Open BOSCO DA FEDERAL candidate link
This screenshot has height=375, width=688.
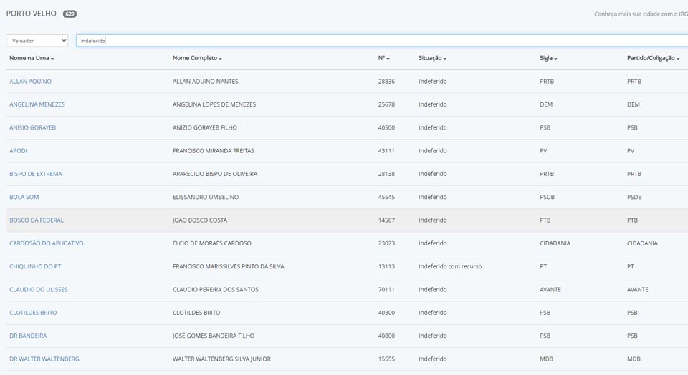[37, 220]
